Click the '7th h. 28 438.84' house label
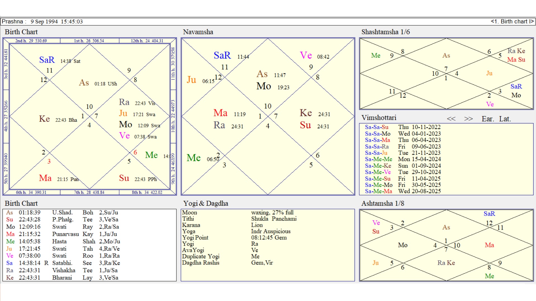The image size is (536, 301). click(89, 192)
